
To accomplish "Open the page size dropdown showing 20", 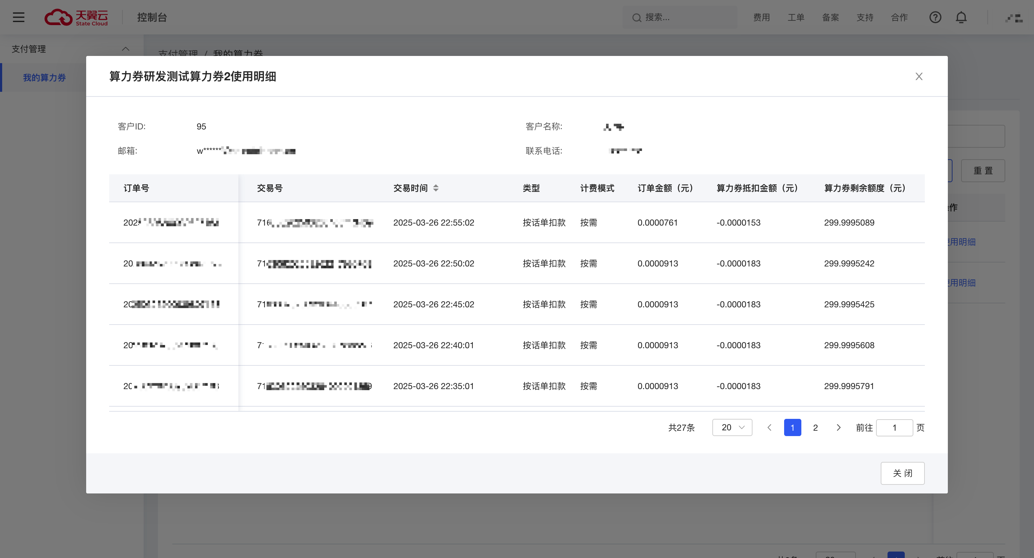I will (x=732, y=427).
